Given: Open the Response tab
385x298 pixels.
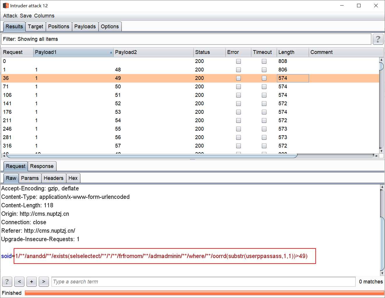Looking at the screenshot, I should (42, 166).
